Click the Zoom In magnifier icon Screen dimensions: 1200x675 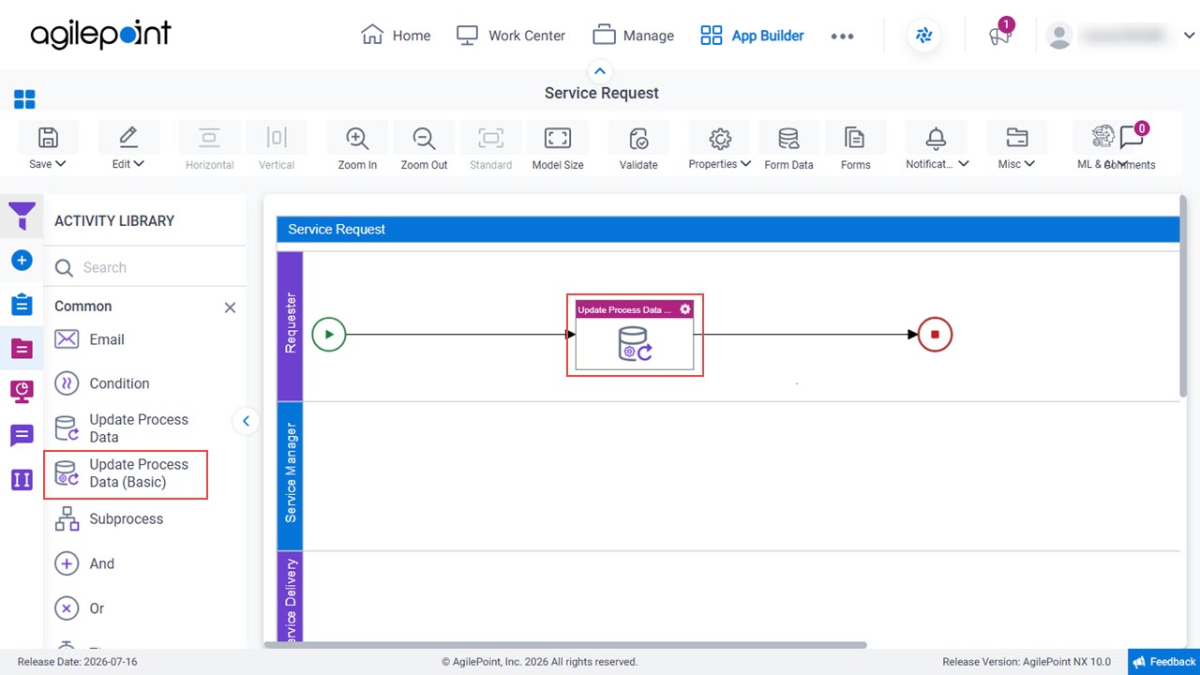pyautogui.click(x=357, y=138)
